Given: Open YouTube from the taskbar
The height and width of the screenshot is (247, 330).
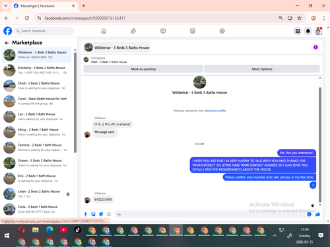Looking at the screenshot, I should click(x=63, y=230).
